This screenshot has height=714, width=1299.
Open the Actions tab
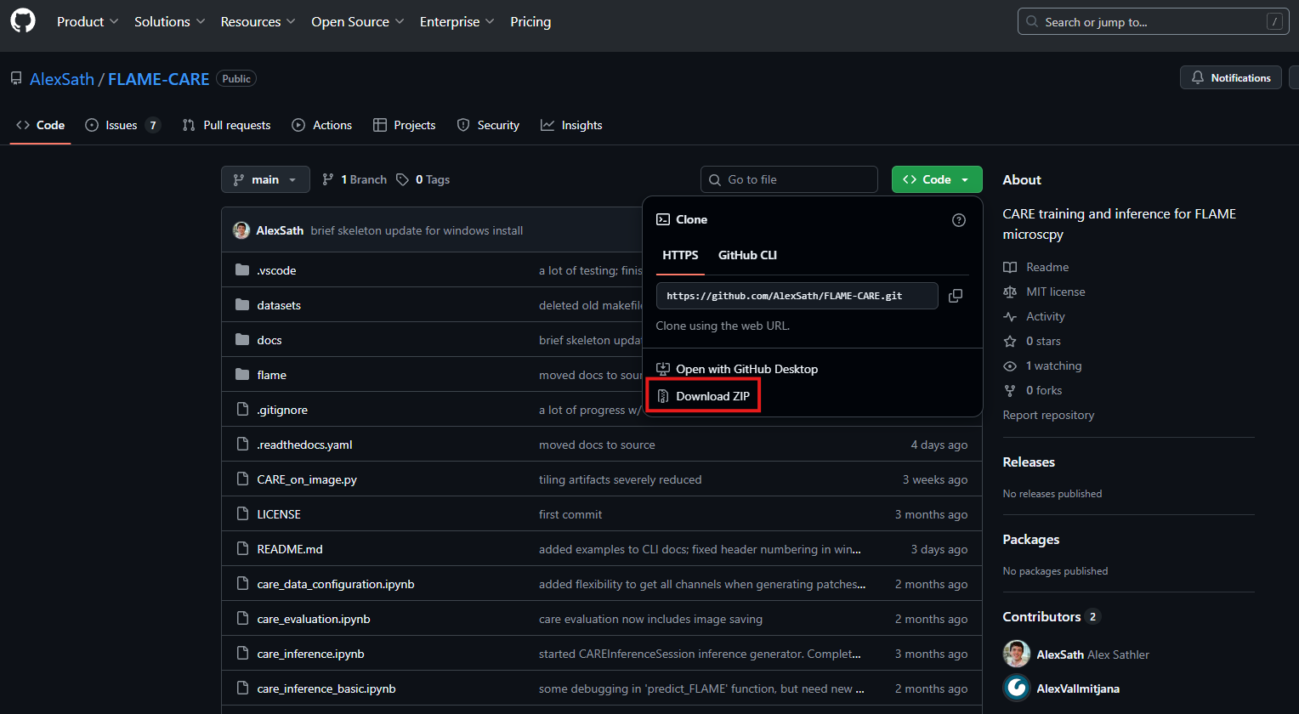[321, 125]
